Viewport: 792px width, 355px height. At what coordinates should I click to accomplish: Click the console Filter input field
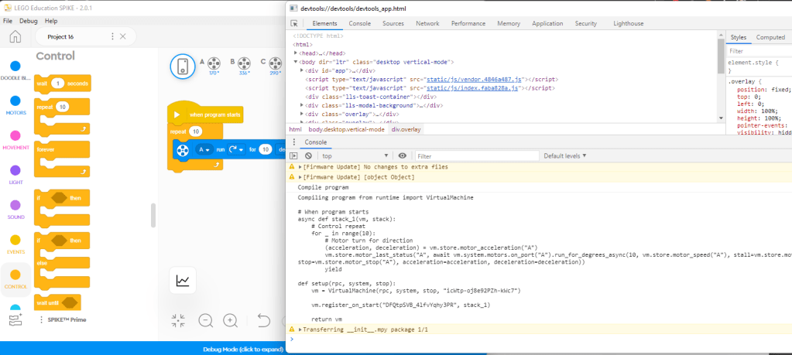coord(476,155)
